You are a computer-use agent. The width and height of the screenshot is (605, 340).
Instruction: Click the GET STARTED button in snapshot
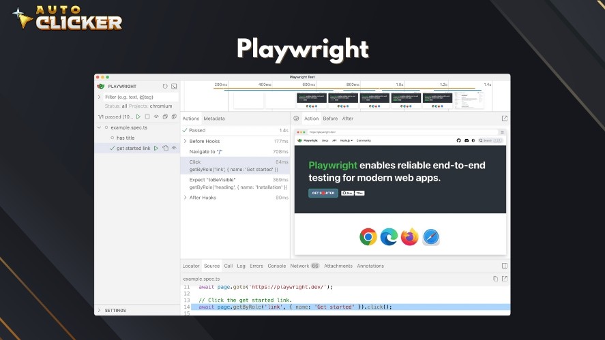tap(323, 193)
